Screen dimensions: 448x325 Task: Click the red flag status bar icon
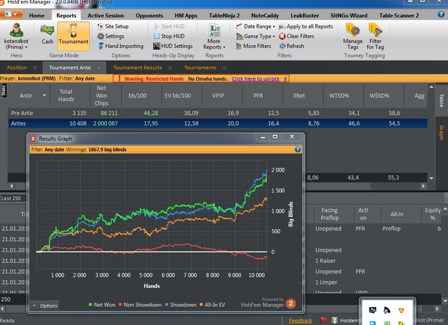click(323, 320)
